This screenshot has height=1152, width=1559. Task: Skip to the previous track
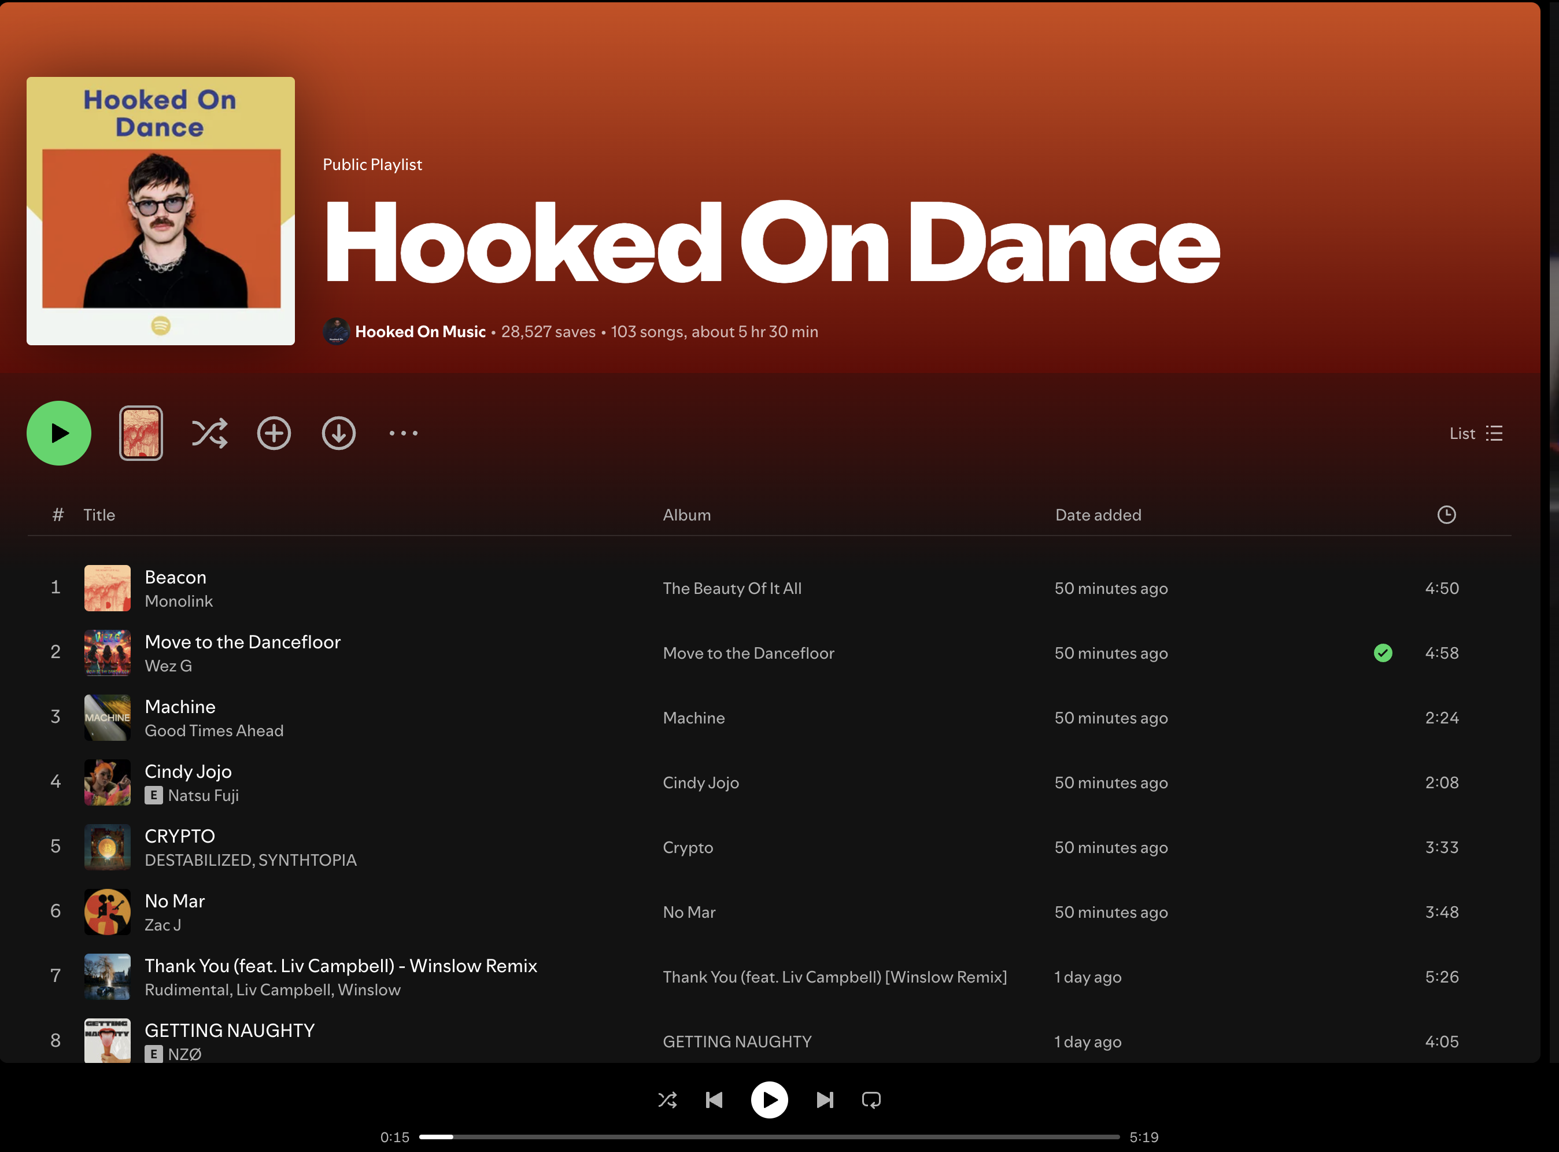click(x=714, y=1100)
